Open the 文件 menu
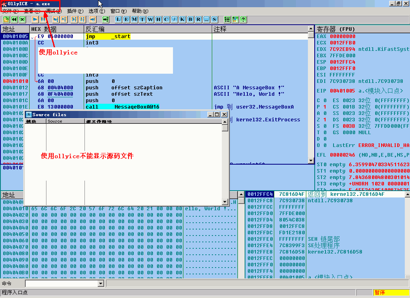Screen dimensions: 410x298 (x=10, y=11)
